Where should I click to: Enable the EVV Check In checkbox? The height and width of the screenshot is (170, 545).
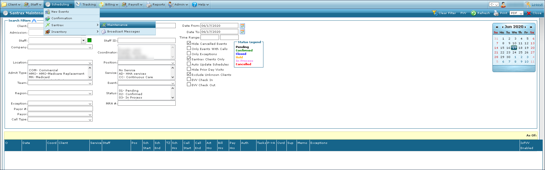(189, 80)
